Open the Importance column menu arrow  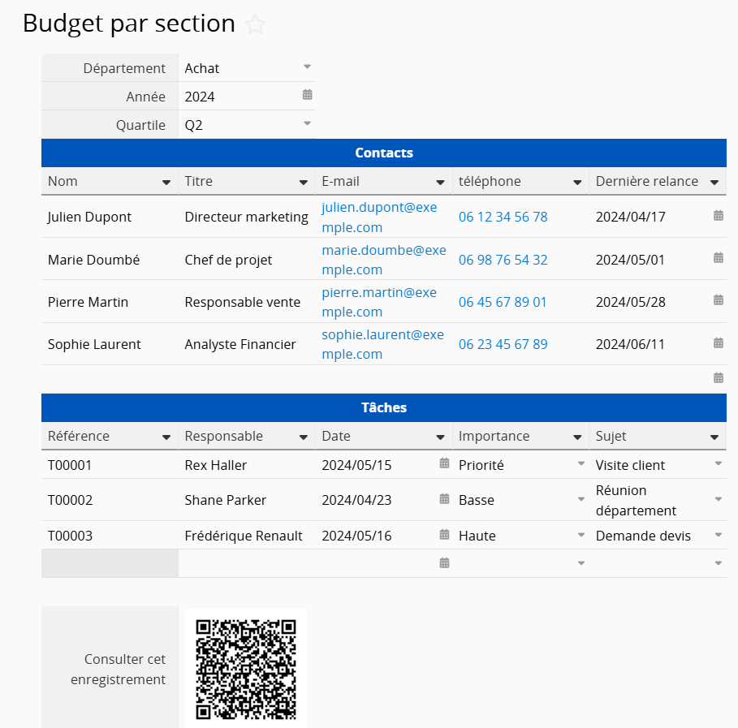(x=577, y=437)
